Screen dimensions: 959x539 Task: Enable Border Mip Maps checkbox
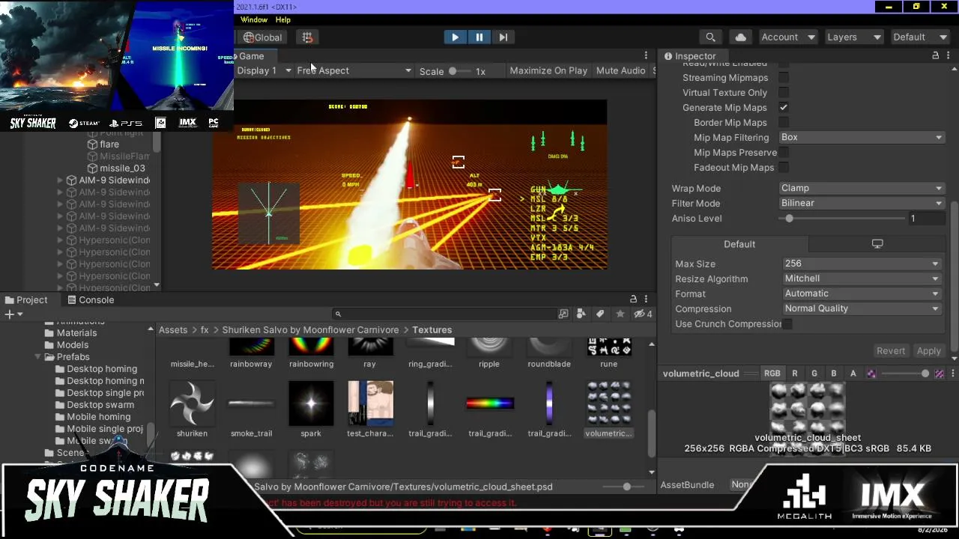pyautogui.click(x=784, y=123)
